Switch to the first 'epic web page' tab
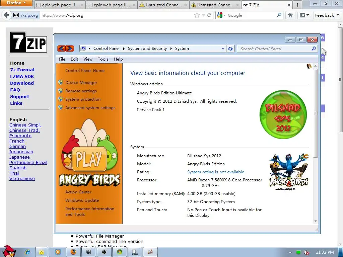The height and width of the screenshot is (257, 343). 60,5
